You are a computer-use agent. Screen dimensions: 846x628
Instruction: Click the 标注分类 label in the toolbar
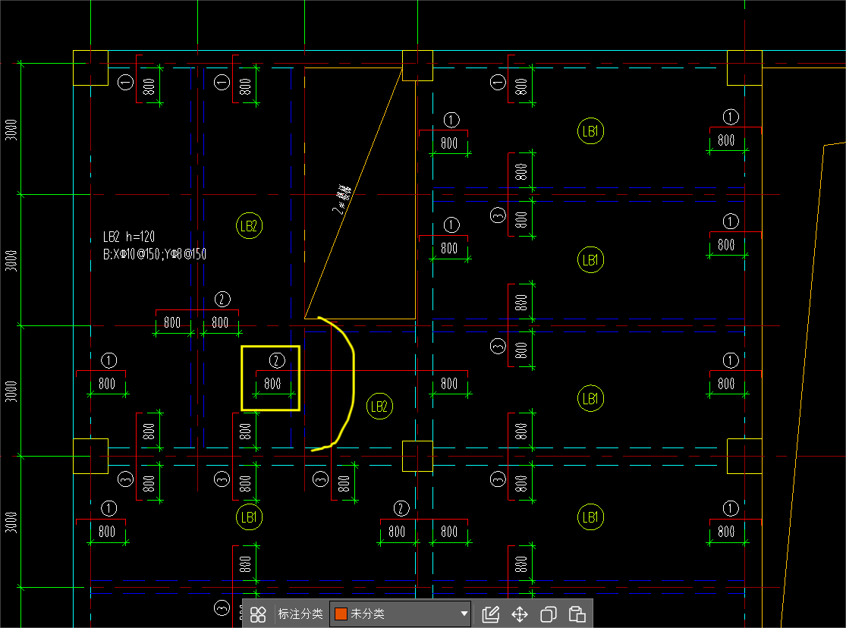coord(300,614)
